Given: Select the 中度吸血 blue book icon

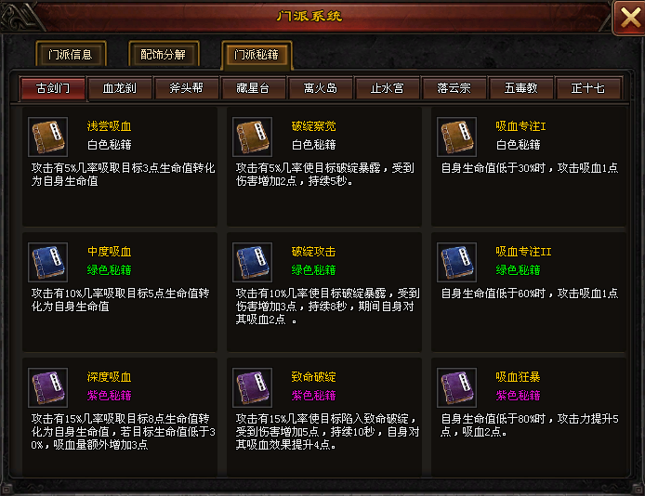Looking at the screenshot, I should (x=47, y=262).
